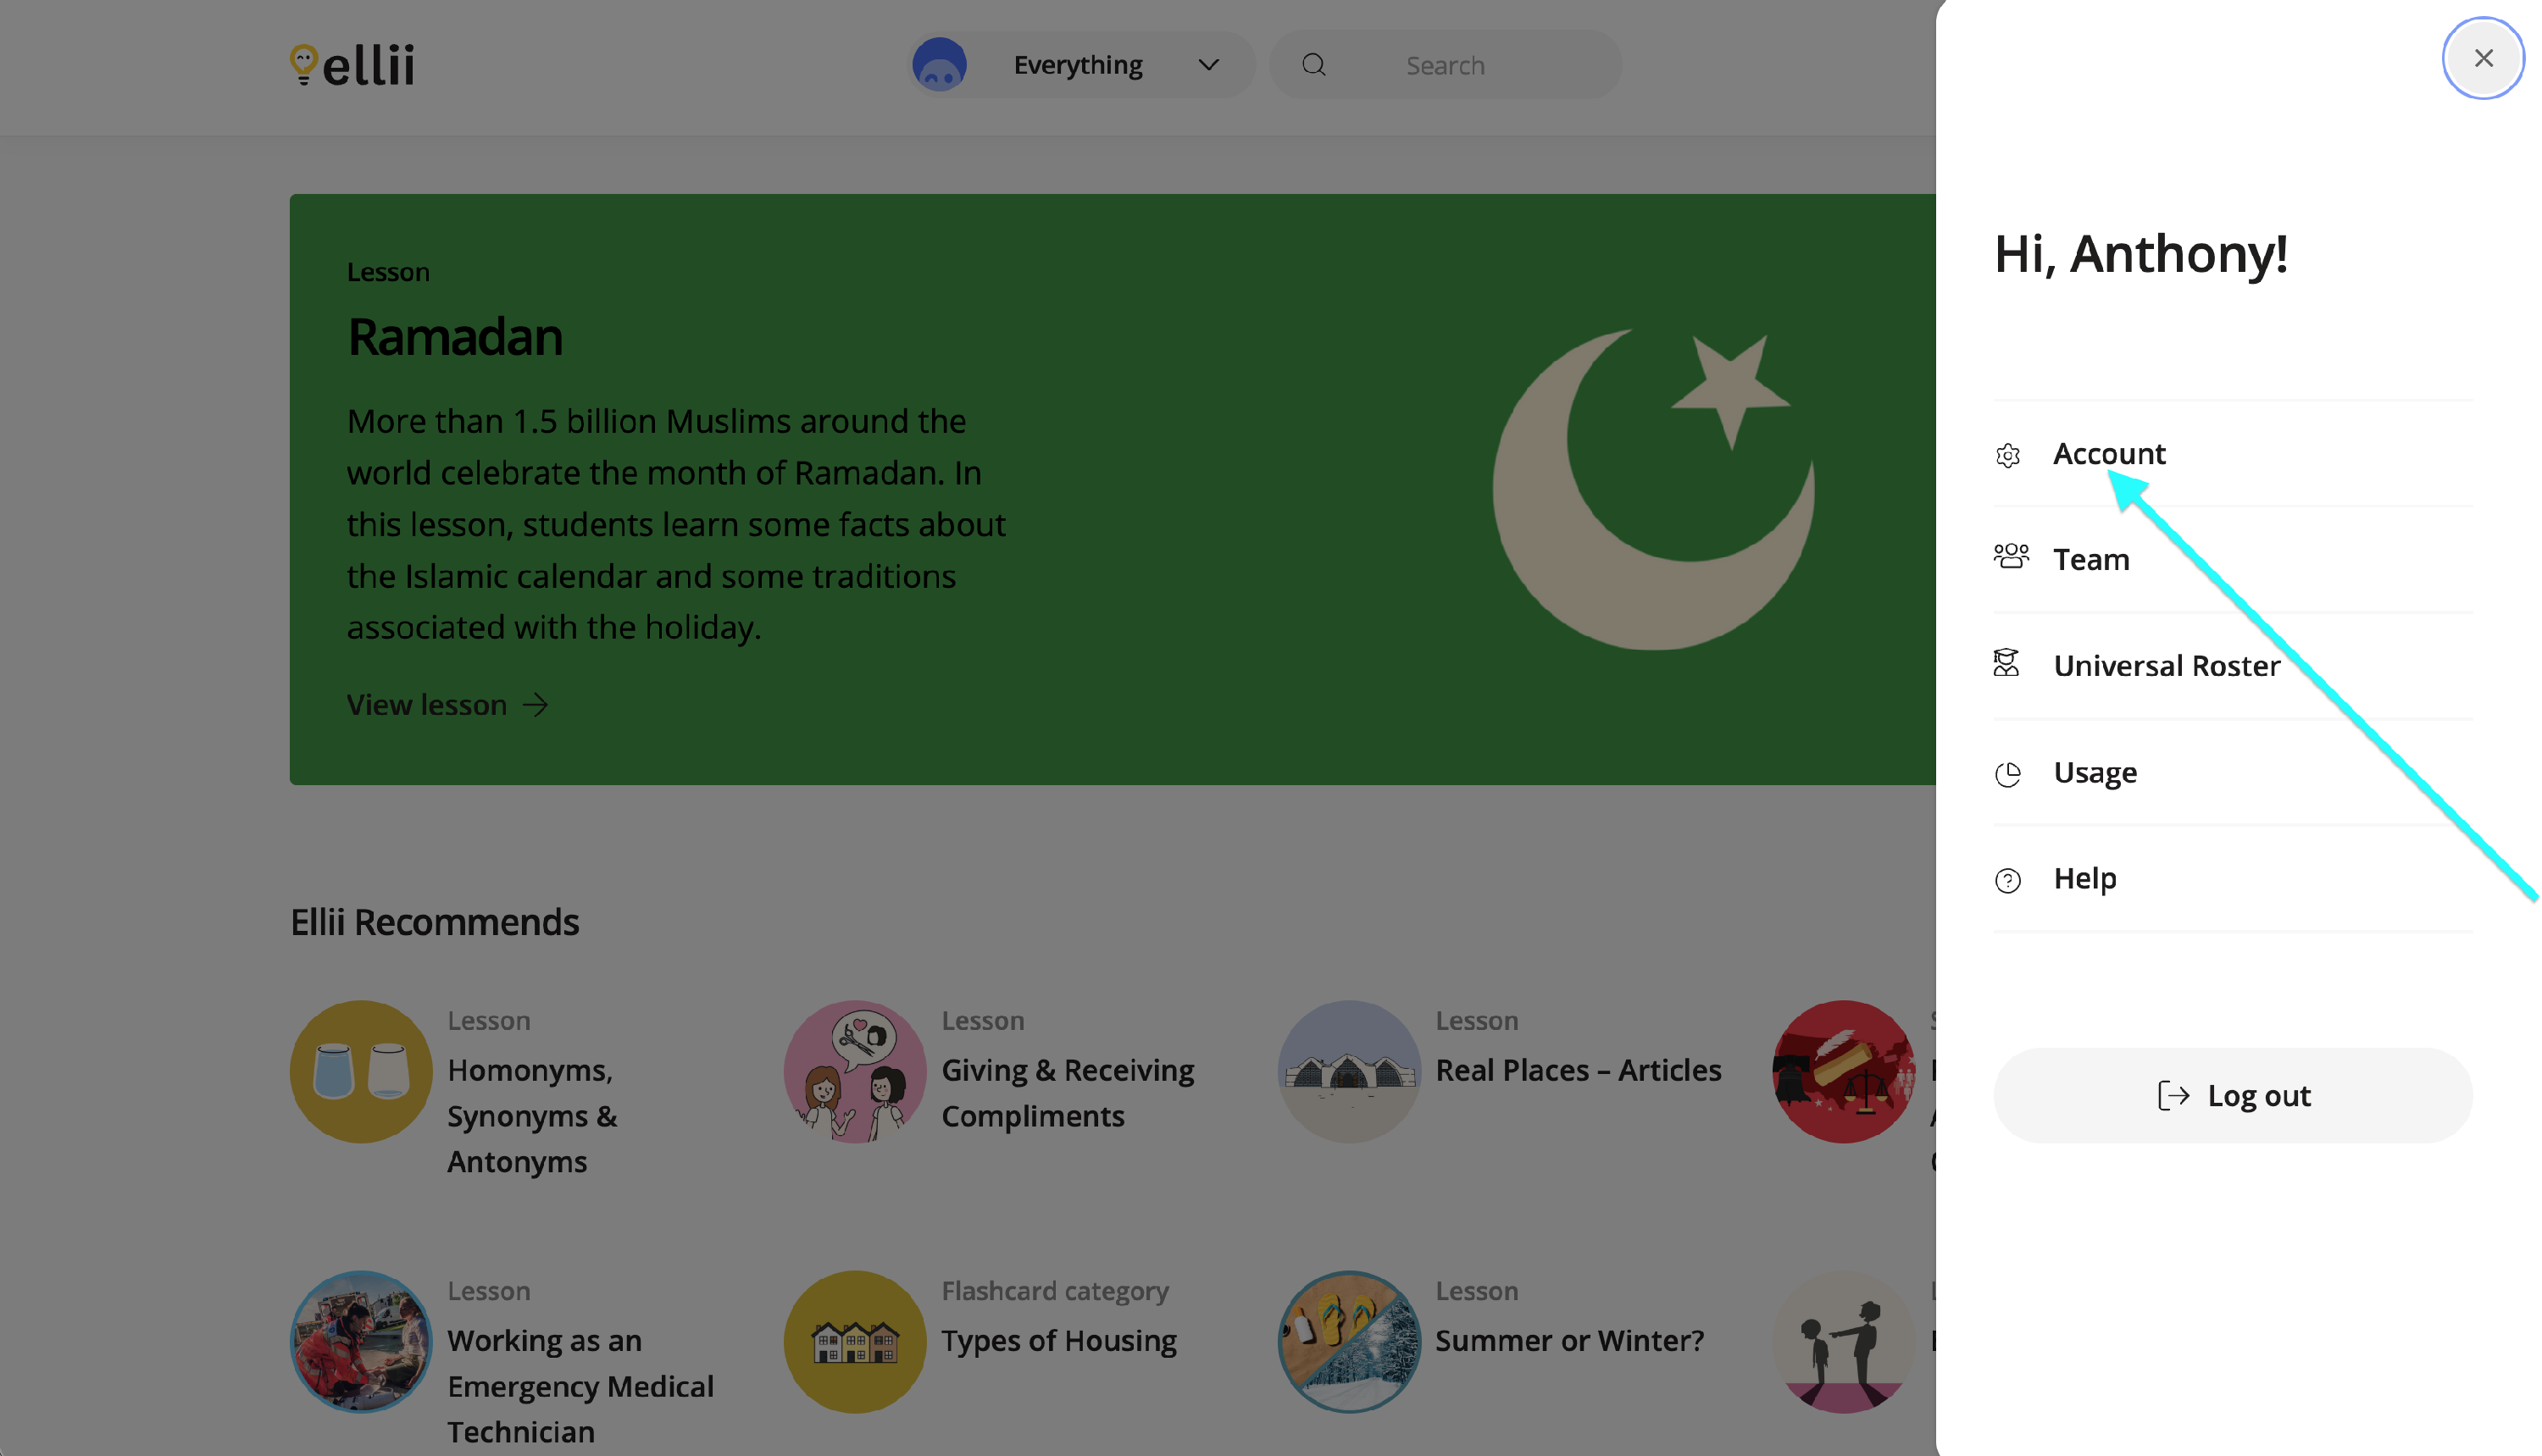2542x1456 pixels.
Task: Click the search magnifier icon
Action: (1313, 65)
